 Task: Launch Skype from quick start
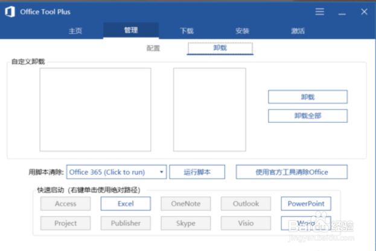coord(186,223)
